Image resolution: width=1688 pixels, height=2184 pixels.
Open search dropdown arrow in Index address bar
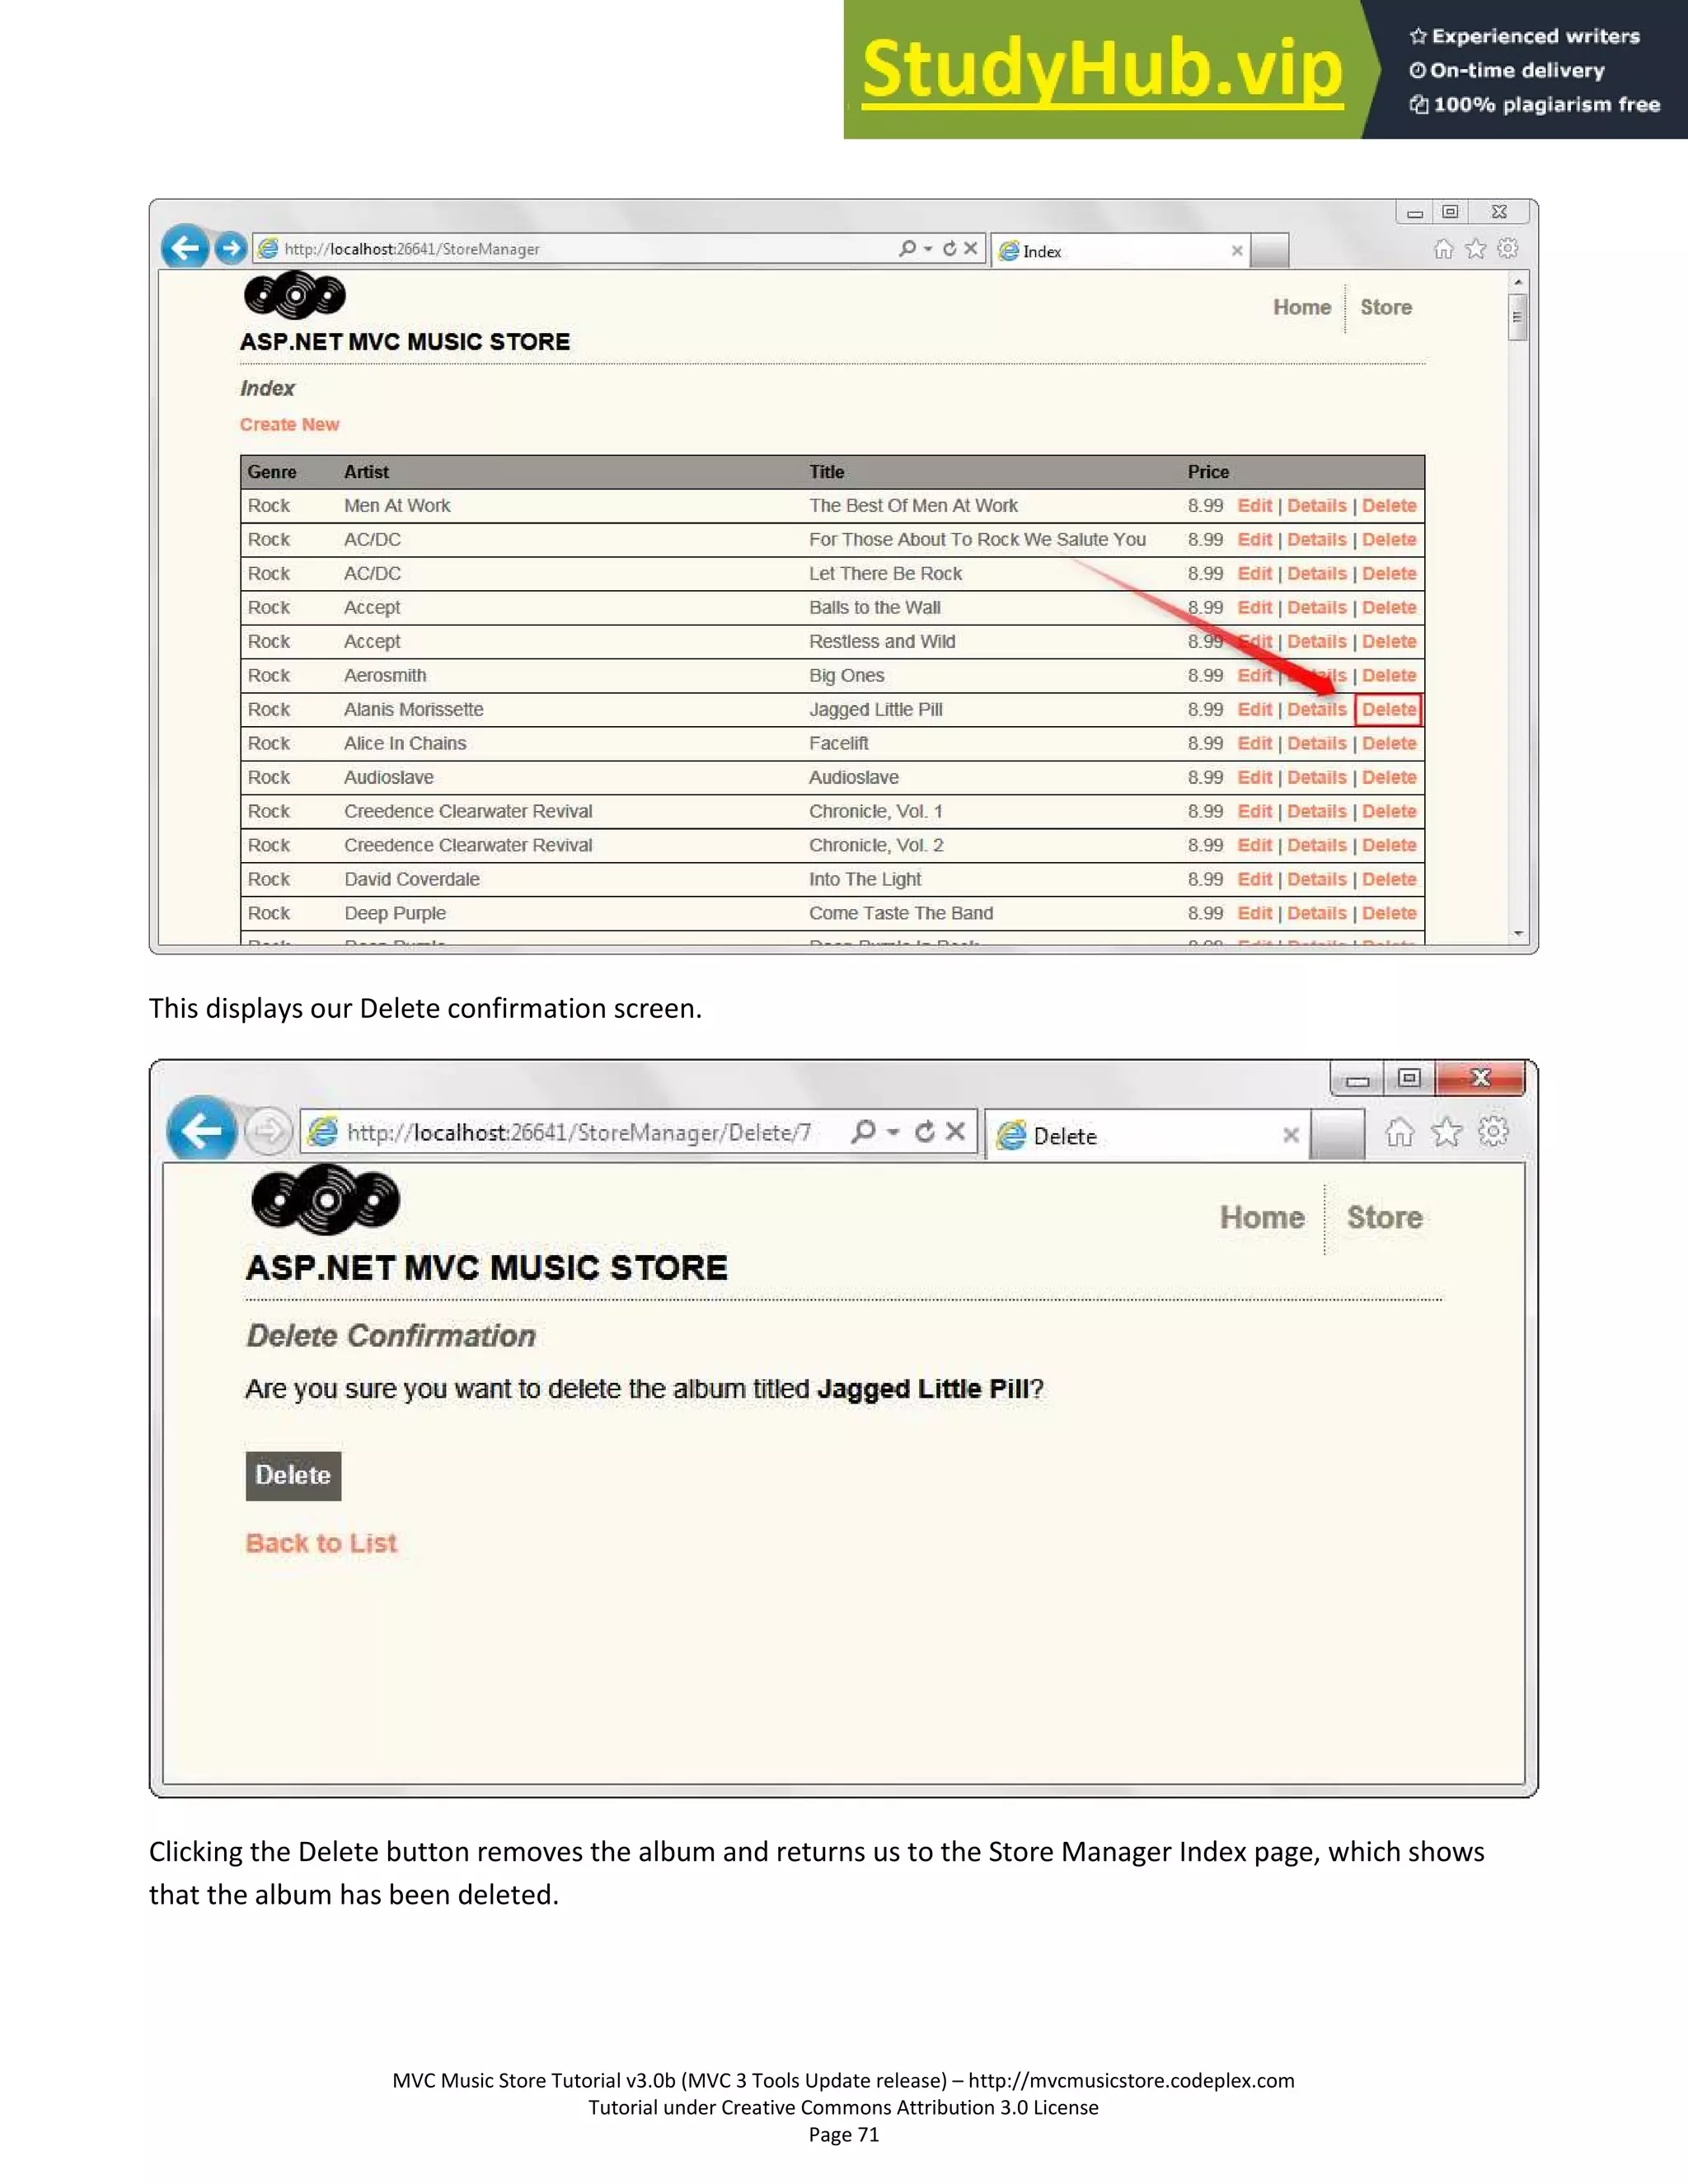[928, 249]
